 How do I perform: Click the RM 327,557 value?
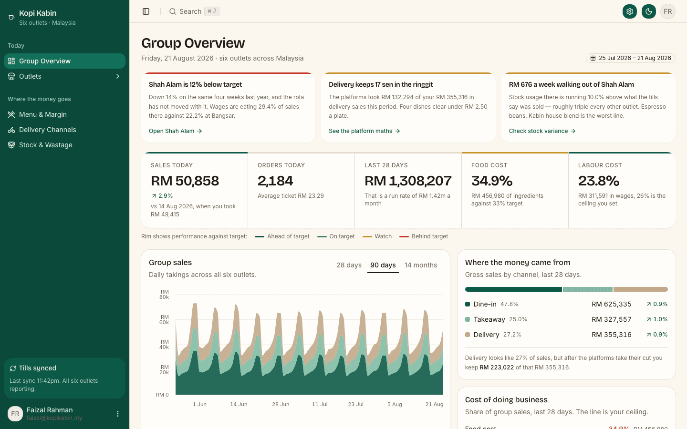pos(612,319)
